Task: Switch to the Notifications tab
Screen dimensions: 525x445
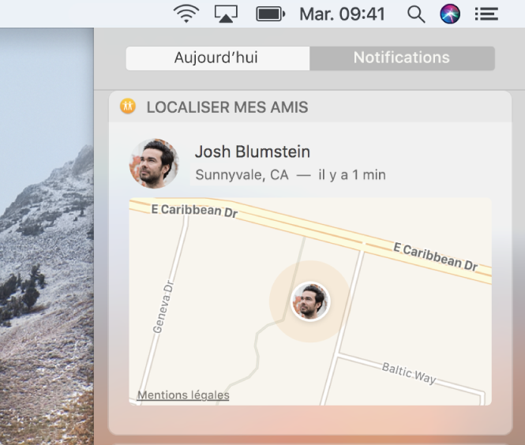Action: (402, 58)
